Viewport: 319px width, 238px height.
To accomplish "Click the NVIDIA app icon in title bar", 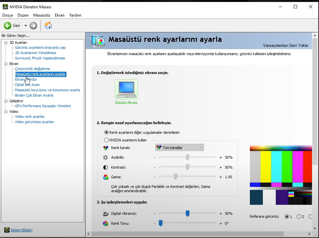I will point(5,7).
